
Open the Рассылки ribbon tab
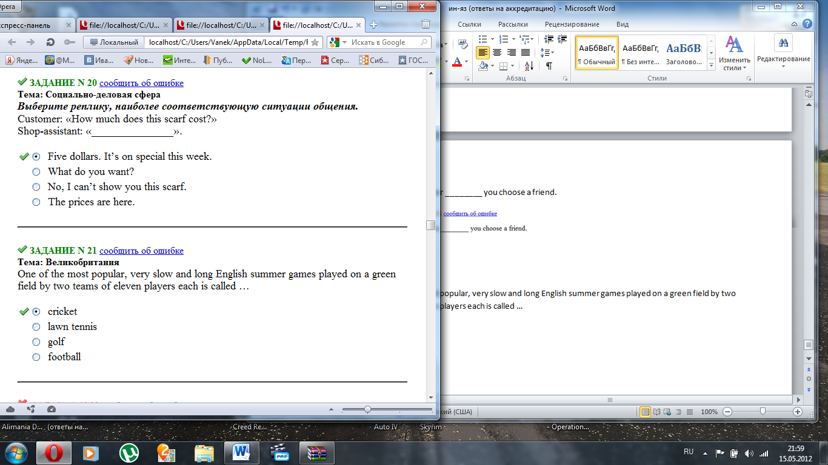click(x=513, y=24)
